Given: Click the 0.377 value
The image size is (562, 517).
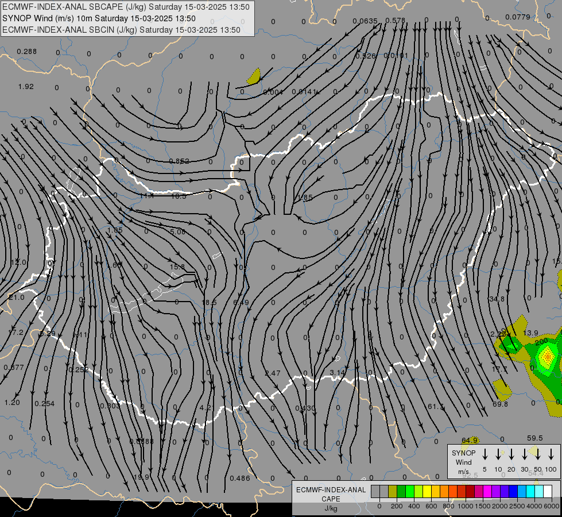Looking at the screenshot, I should pos(14,368).
